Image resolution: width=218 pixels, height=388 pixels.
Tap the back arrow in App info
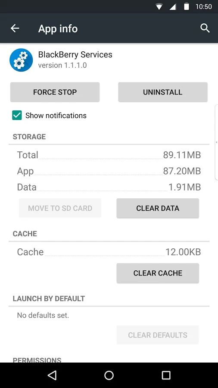(x=15, y=28)
